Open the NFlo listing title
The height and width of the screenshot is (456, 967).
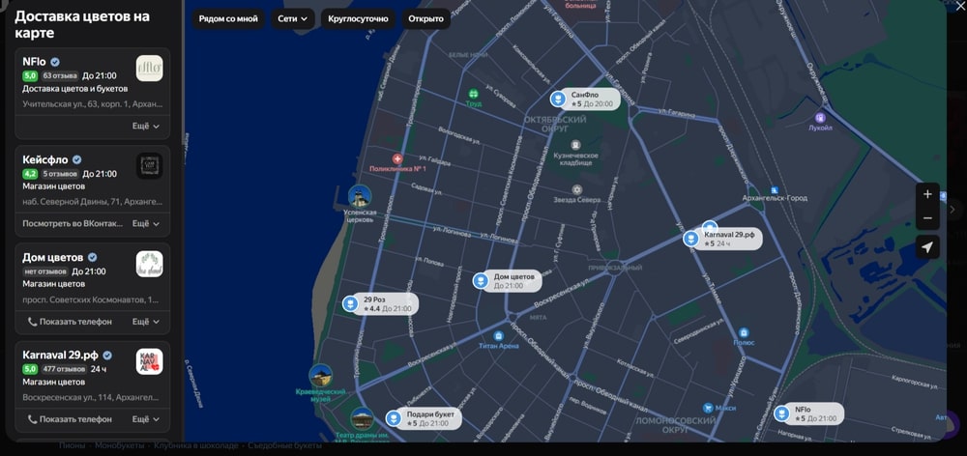coord(34,62)
